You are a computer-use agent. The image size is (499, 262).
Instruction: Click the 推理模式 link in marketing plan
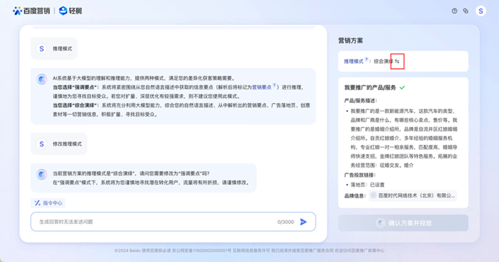tap(354, 61)
